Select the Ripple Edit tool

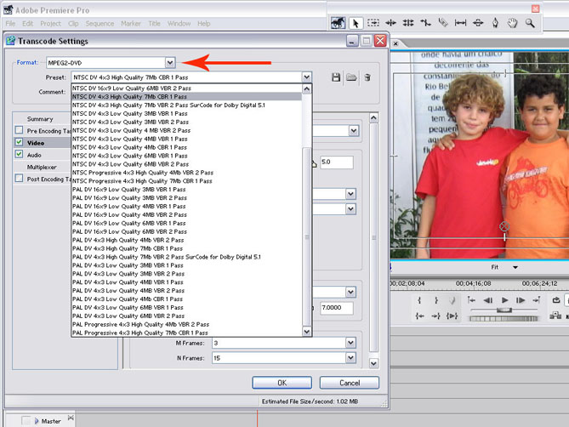click(x=391, y=23)
